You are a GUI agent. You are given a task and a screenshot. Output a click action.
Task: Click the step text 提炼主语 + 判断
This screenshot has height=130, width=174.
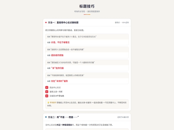point(56,92)
